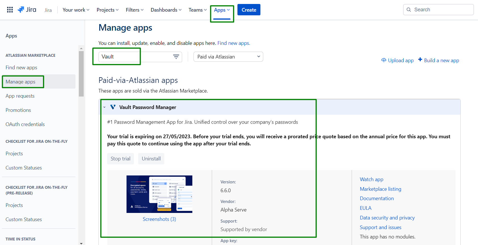Click the Vault filter text field
478x245 pixels.
[133, 57]
